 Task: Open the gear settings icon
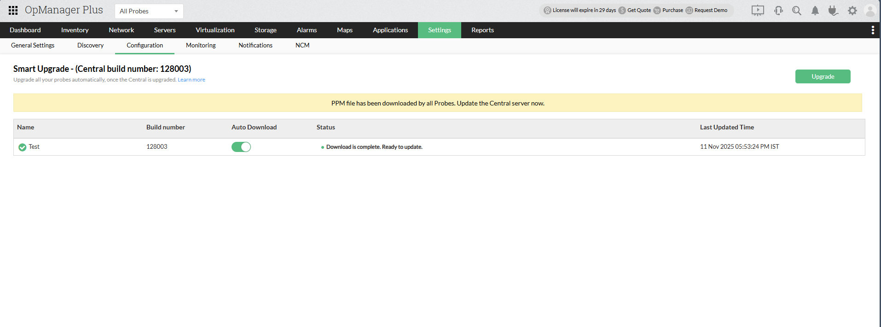[x=852, y=11]
